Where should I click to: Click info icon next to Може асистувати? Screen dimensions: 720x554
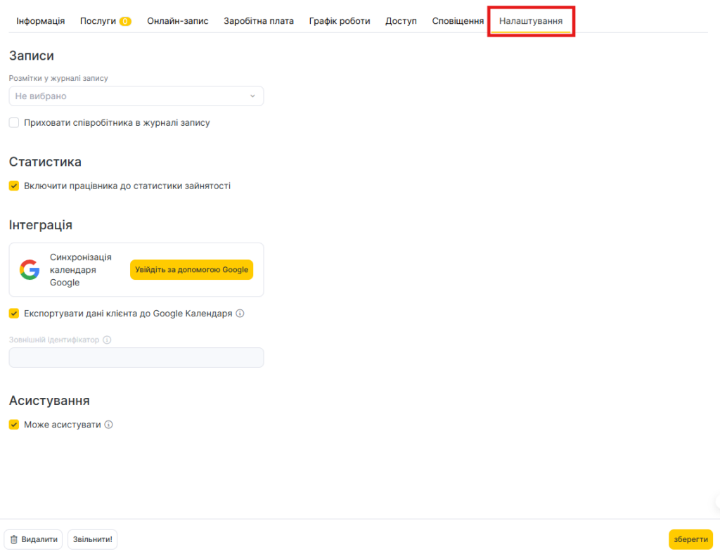pos(109,425)
